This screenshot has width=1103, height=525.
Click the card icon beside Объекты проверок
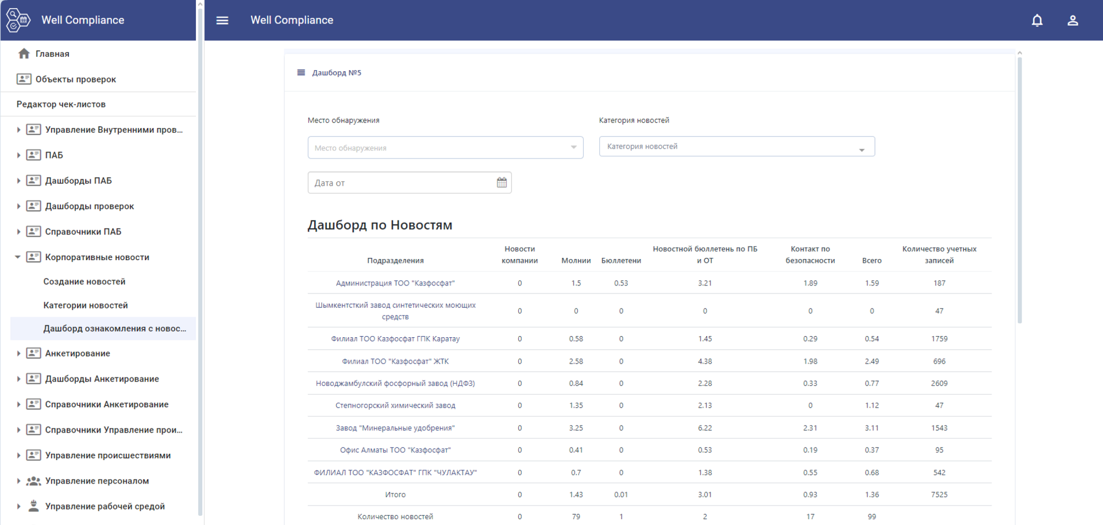[x=24, y=79]
